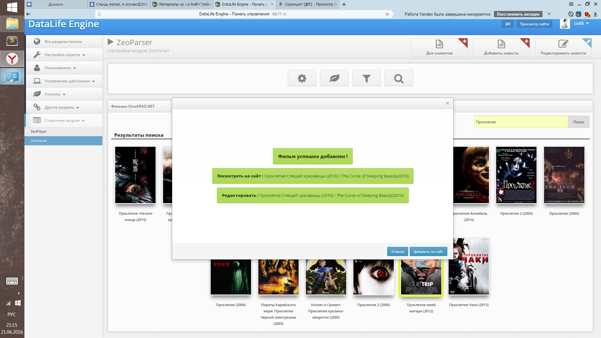Collapse 'Сторонние модули' sidebar menu

click(x=64, y=120)
